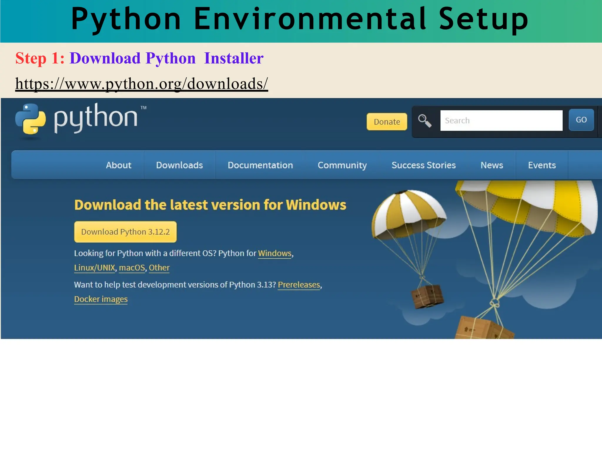Viewport: 602px width, 452px height.
Task: Click Download Python 3.12.2 button
Action: tap(125, 232)
